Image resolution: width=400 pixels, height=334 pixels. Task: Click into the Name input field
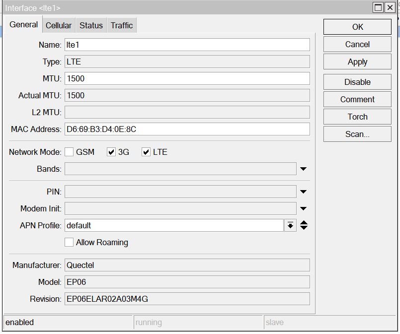tap(187, 45)
